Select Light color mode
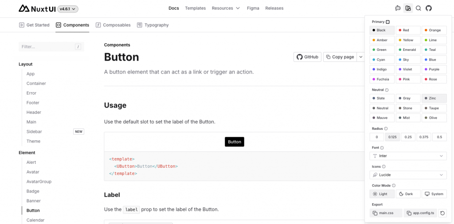 coord(382,194)
